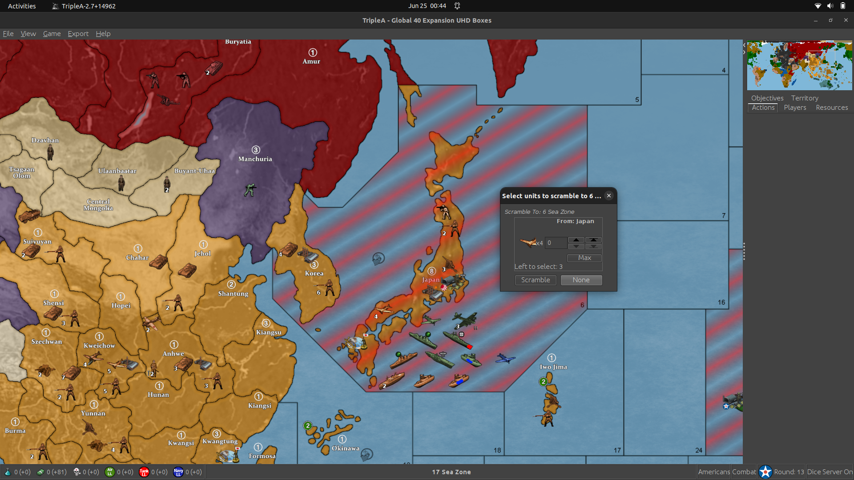Open the View menu
Screen dimensions: 854x480
click(28, 34)
